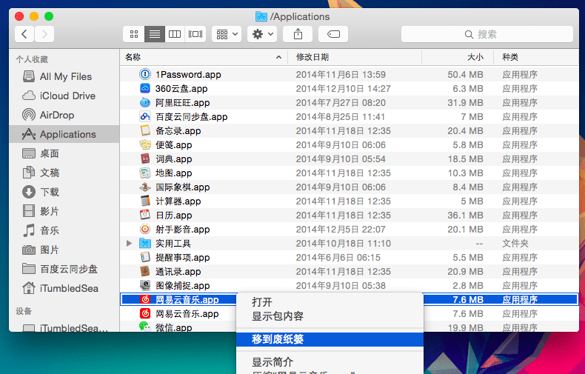Switch to column view
This screenshot has height=374, width=585.
coord(175,34)
